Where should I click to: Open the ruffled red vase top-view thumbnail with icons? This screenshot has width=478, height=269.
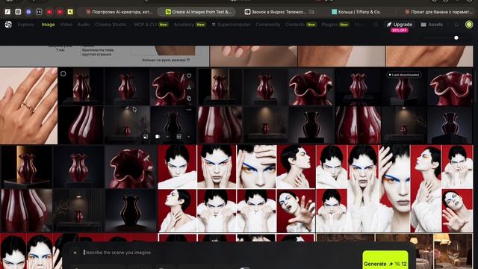tap(173, 87)
